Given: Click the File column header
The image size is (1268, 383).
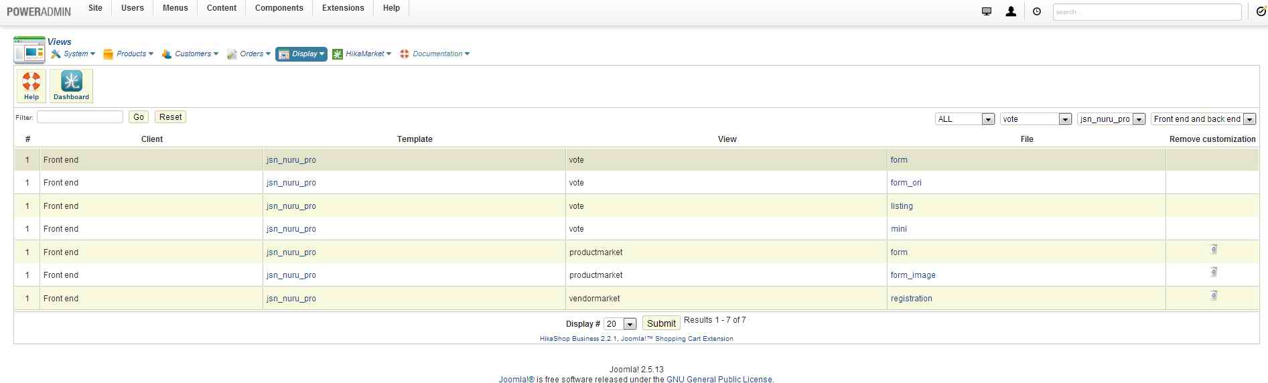Looking at the screenshot, I should pyautogui.click(x=1027, y=139).
